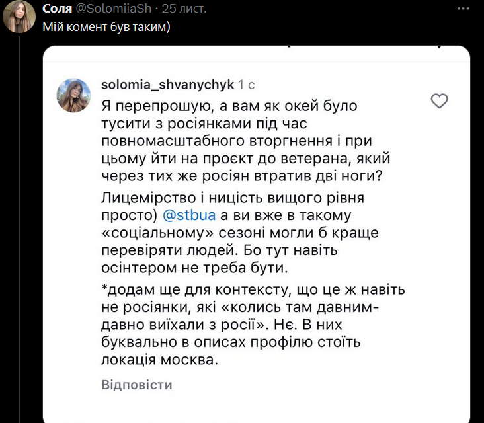Click the "1 с" comment timestamp
Viewport: 484px width, 423px height.
click(247, 85)
